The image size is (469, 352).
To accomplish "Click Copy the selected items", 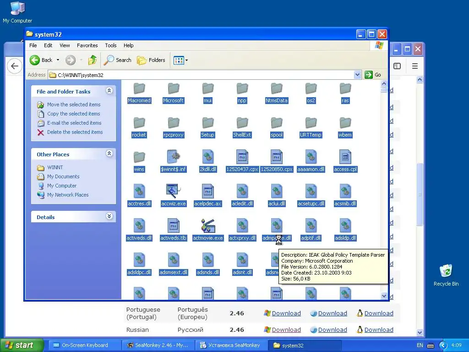I will click(x=74, y=114).
